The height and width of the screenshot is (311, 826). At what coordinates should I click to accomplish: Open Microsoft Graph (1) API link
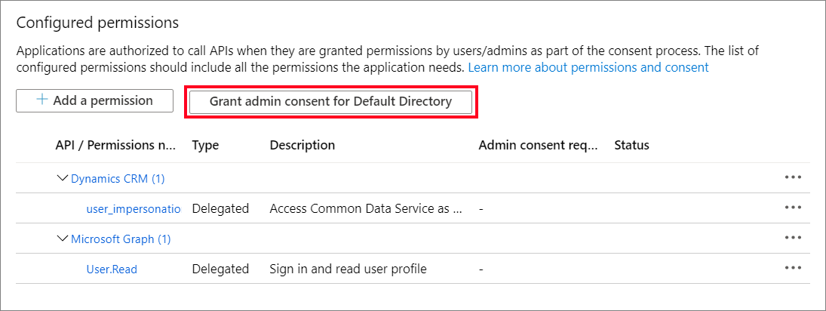[121, 239]
